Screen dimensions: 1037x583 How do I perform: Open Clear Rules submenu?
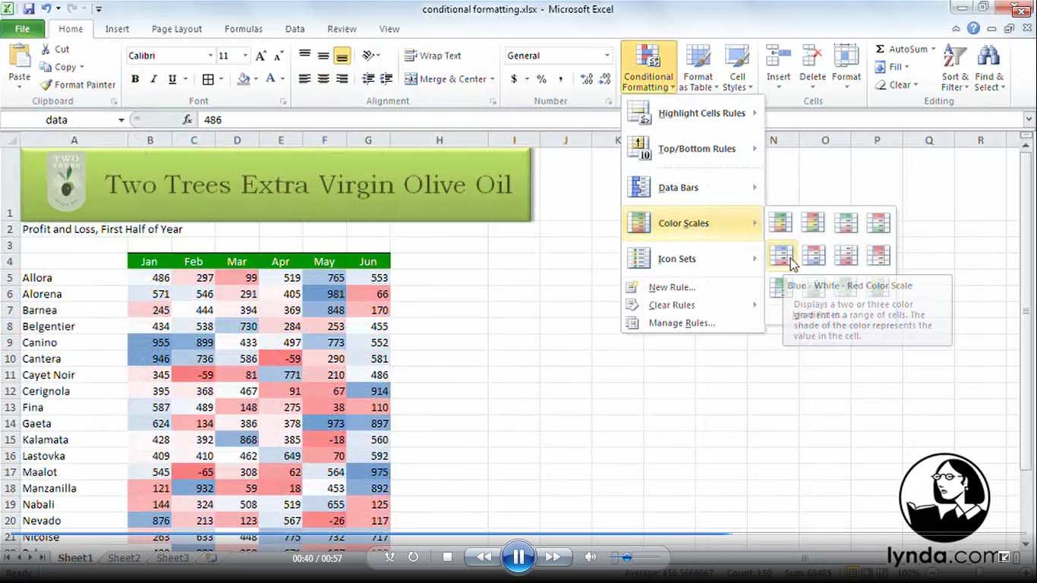[692, 305]
